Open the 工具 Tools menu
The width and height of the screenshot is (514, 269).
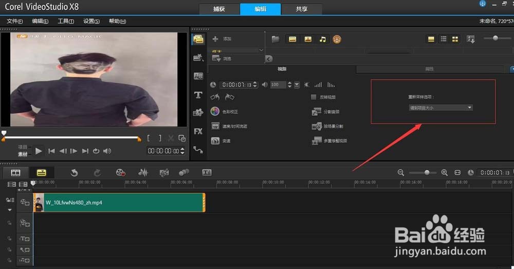point(66,21)
